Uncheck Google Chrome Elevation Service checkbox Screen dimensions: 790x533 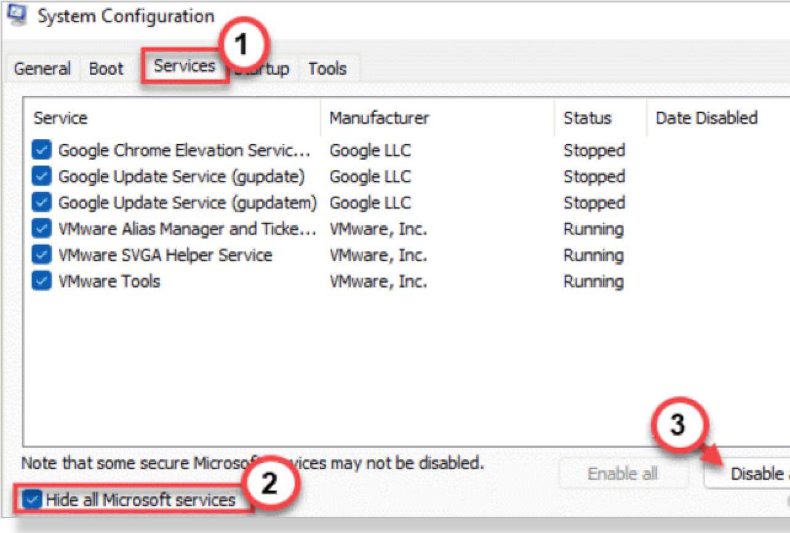point(41,150)
